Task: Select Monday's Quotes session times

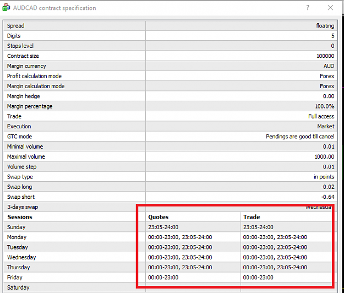Action: tap(180, 237)
